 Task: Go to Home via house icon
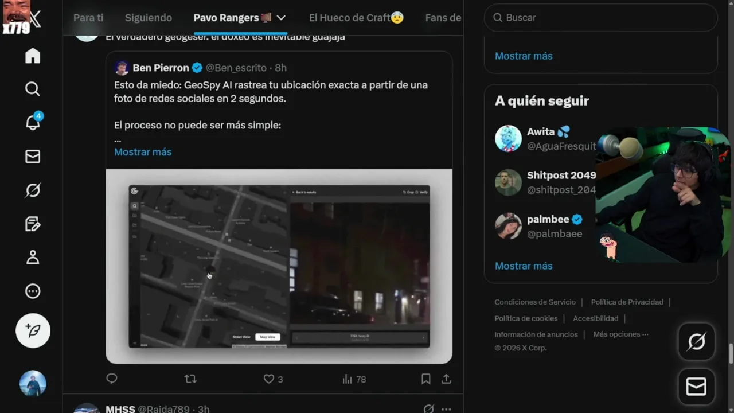tap(33, 56)
